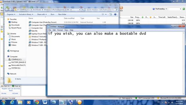
Task: Launch Google Chrome from taskbar
Action: coord(37,102)
